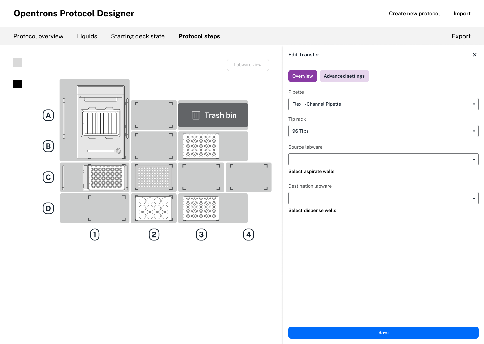The height and width of the screenshot is (344, 484).
Task: Click the Edit Transfer heading
Action: coord(304,55)
